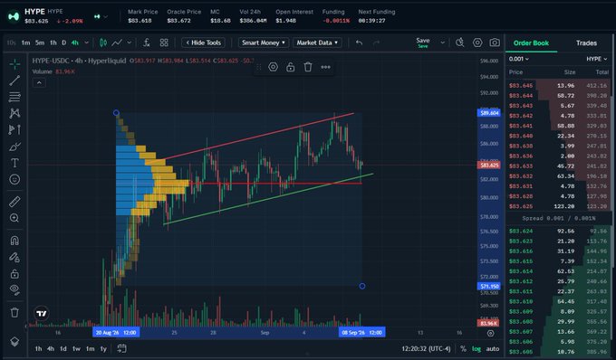Take a chart snapshot with camera
Viewport: 616px width, 360px height.
(x=495, y=43)
